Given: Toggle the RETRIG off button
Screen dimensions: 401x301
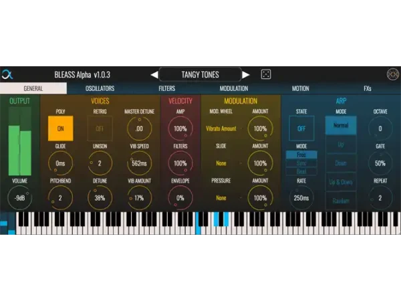Looking at the screenshot, I should pos(100,128).
